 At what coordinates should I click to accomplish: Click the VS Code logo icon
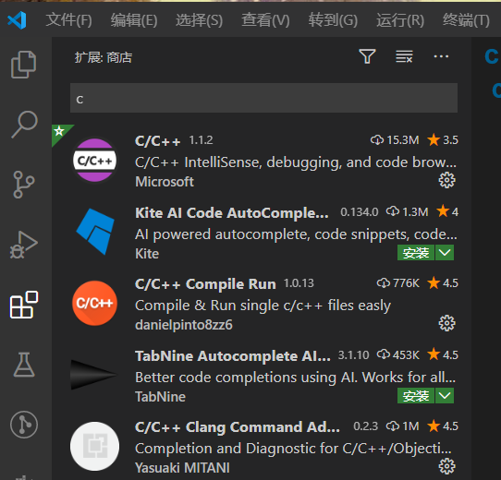[17, 19]
